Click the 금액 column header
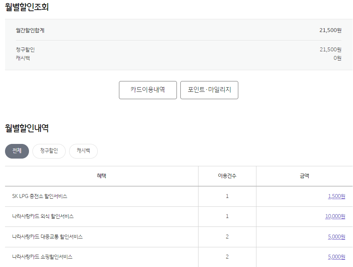 tap(304, 176)
